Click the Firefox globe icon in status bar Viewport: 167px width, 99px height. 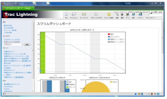[x=152, y=94]
